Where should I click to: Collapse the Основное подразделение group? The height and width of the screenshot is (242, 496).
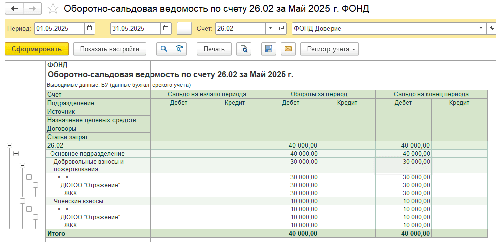16,154
